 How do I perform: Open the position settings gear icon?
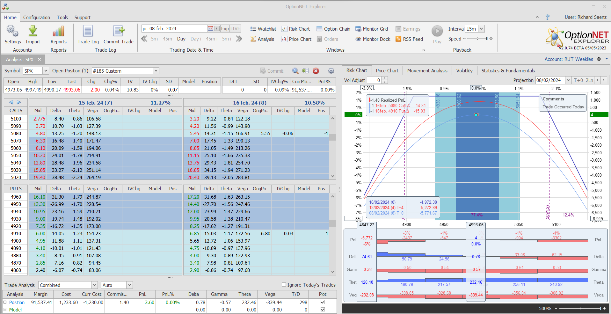331,71
